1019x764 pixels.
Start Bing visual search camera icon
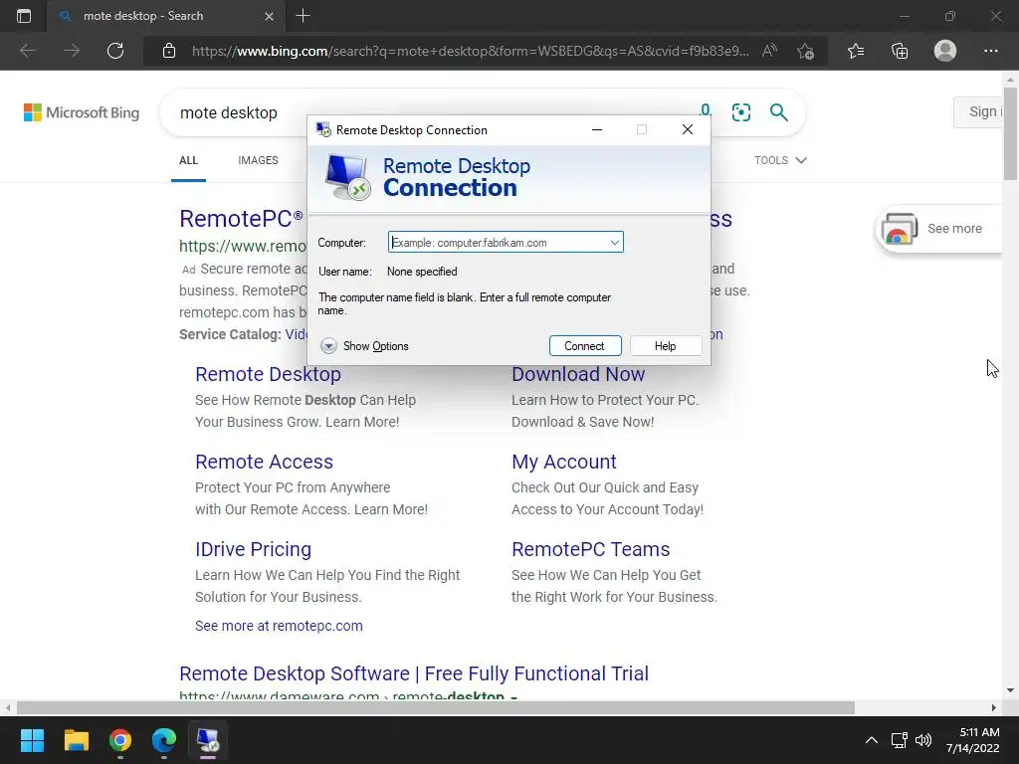tap(740, 112)
